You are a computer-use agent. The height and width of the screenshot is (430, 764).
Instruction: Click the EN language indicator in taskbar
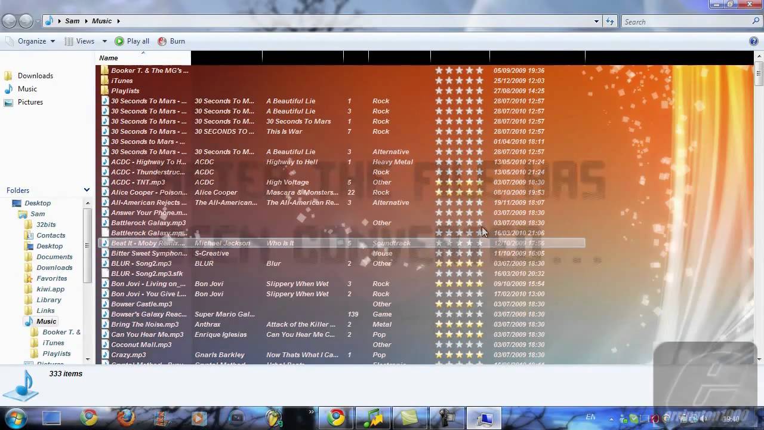click(x=590, y=417)
